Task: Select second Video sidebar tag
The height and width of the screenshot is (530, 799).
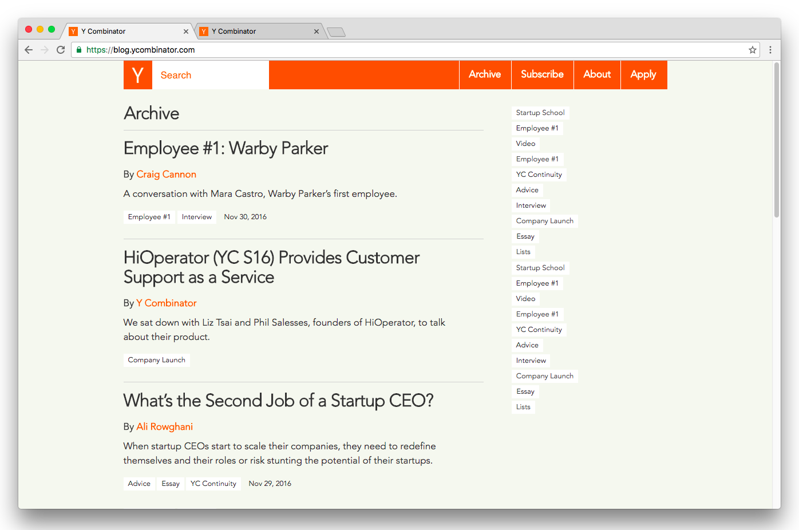Action: 526,299
